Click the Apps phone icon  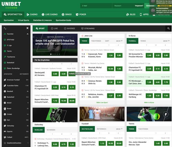(141, 14)
